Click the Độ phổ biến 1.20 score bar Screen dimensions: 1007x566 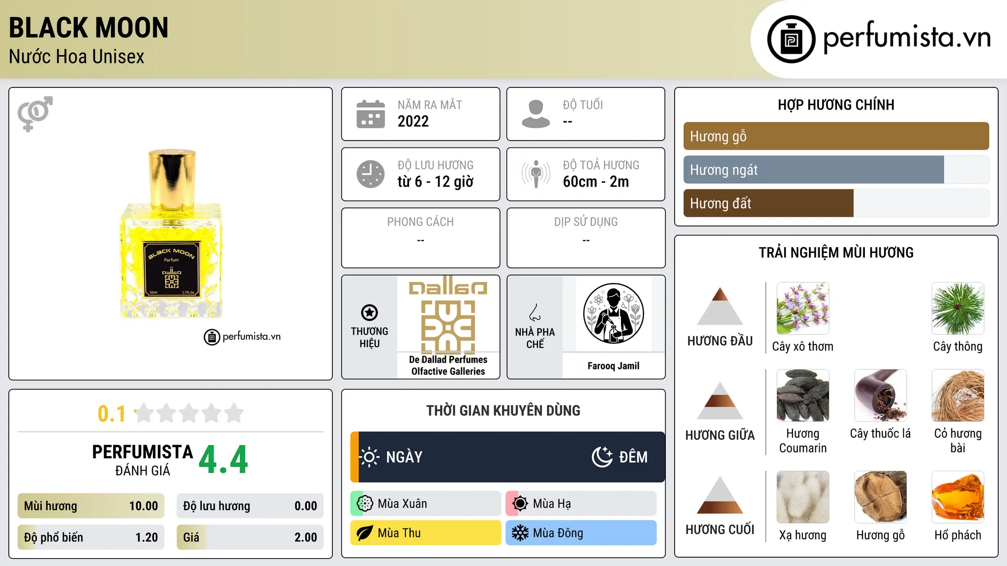[x=91, y=537]
